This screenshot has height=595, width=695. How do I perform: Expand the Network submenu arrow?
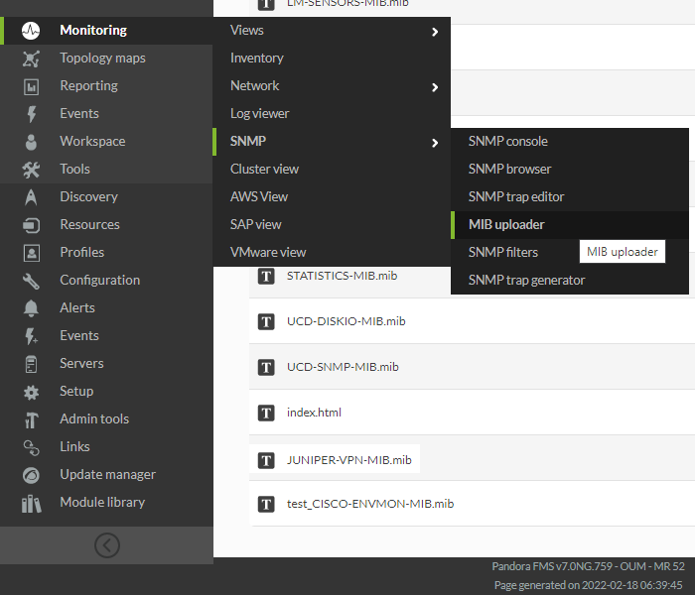coord(435,87)
